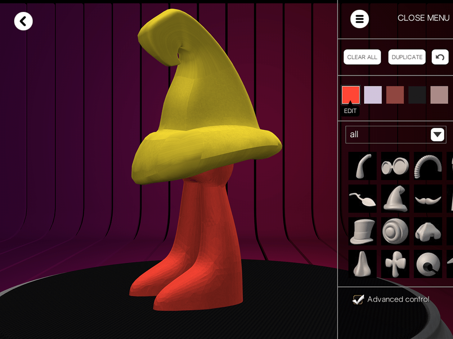Add the curved horn part

(x=362, y=166)
